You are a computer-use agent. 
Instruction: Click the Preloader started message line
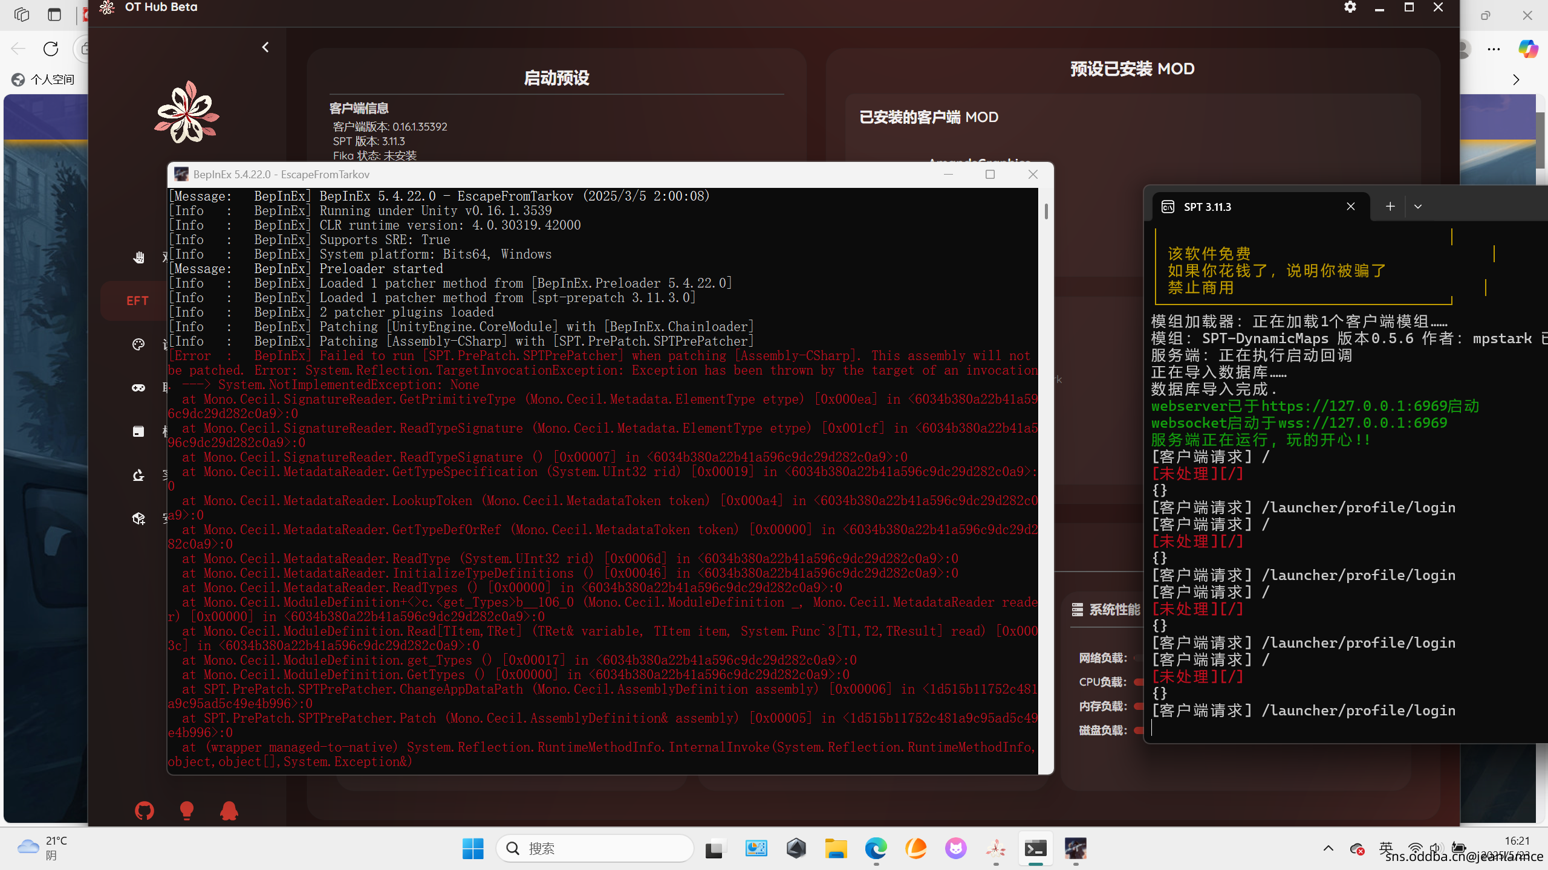306,269
